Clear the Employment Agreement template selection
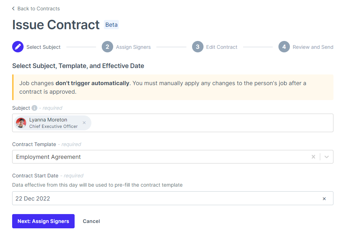The image size is (347, 239). click(x=313, y=157)
